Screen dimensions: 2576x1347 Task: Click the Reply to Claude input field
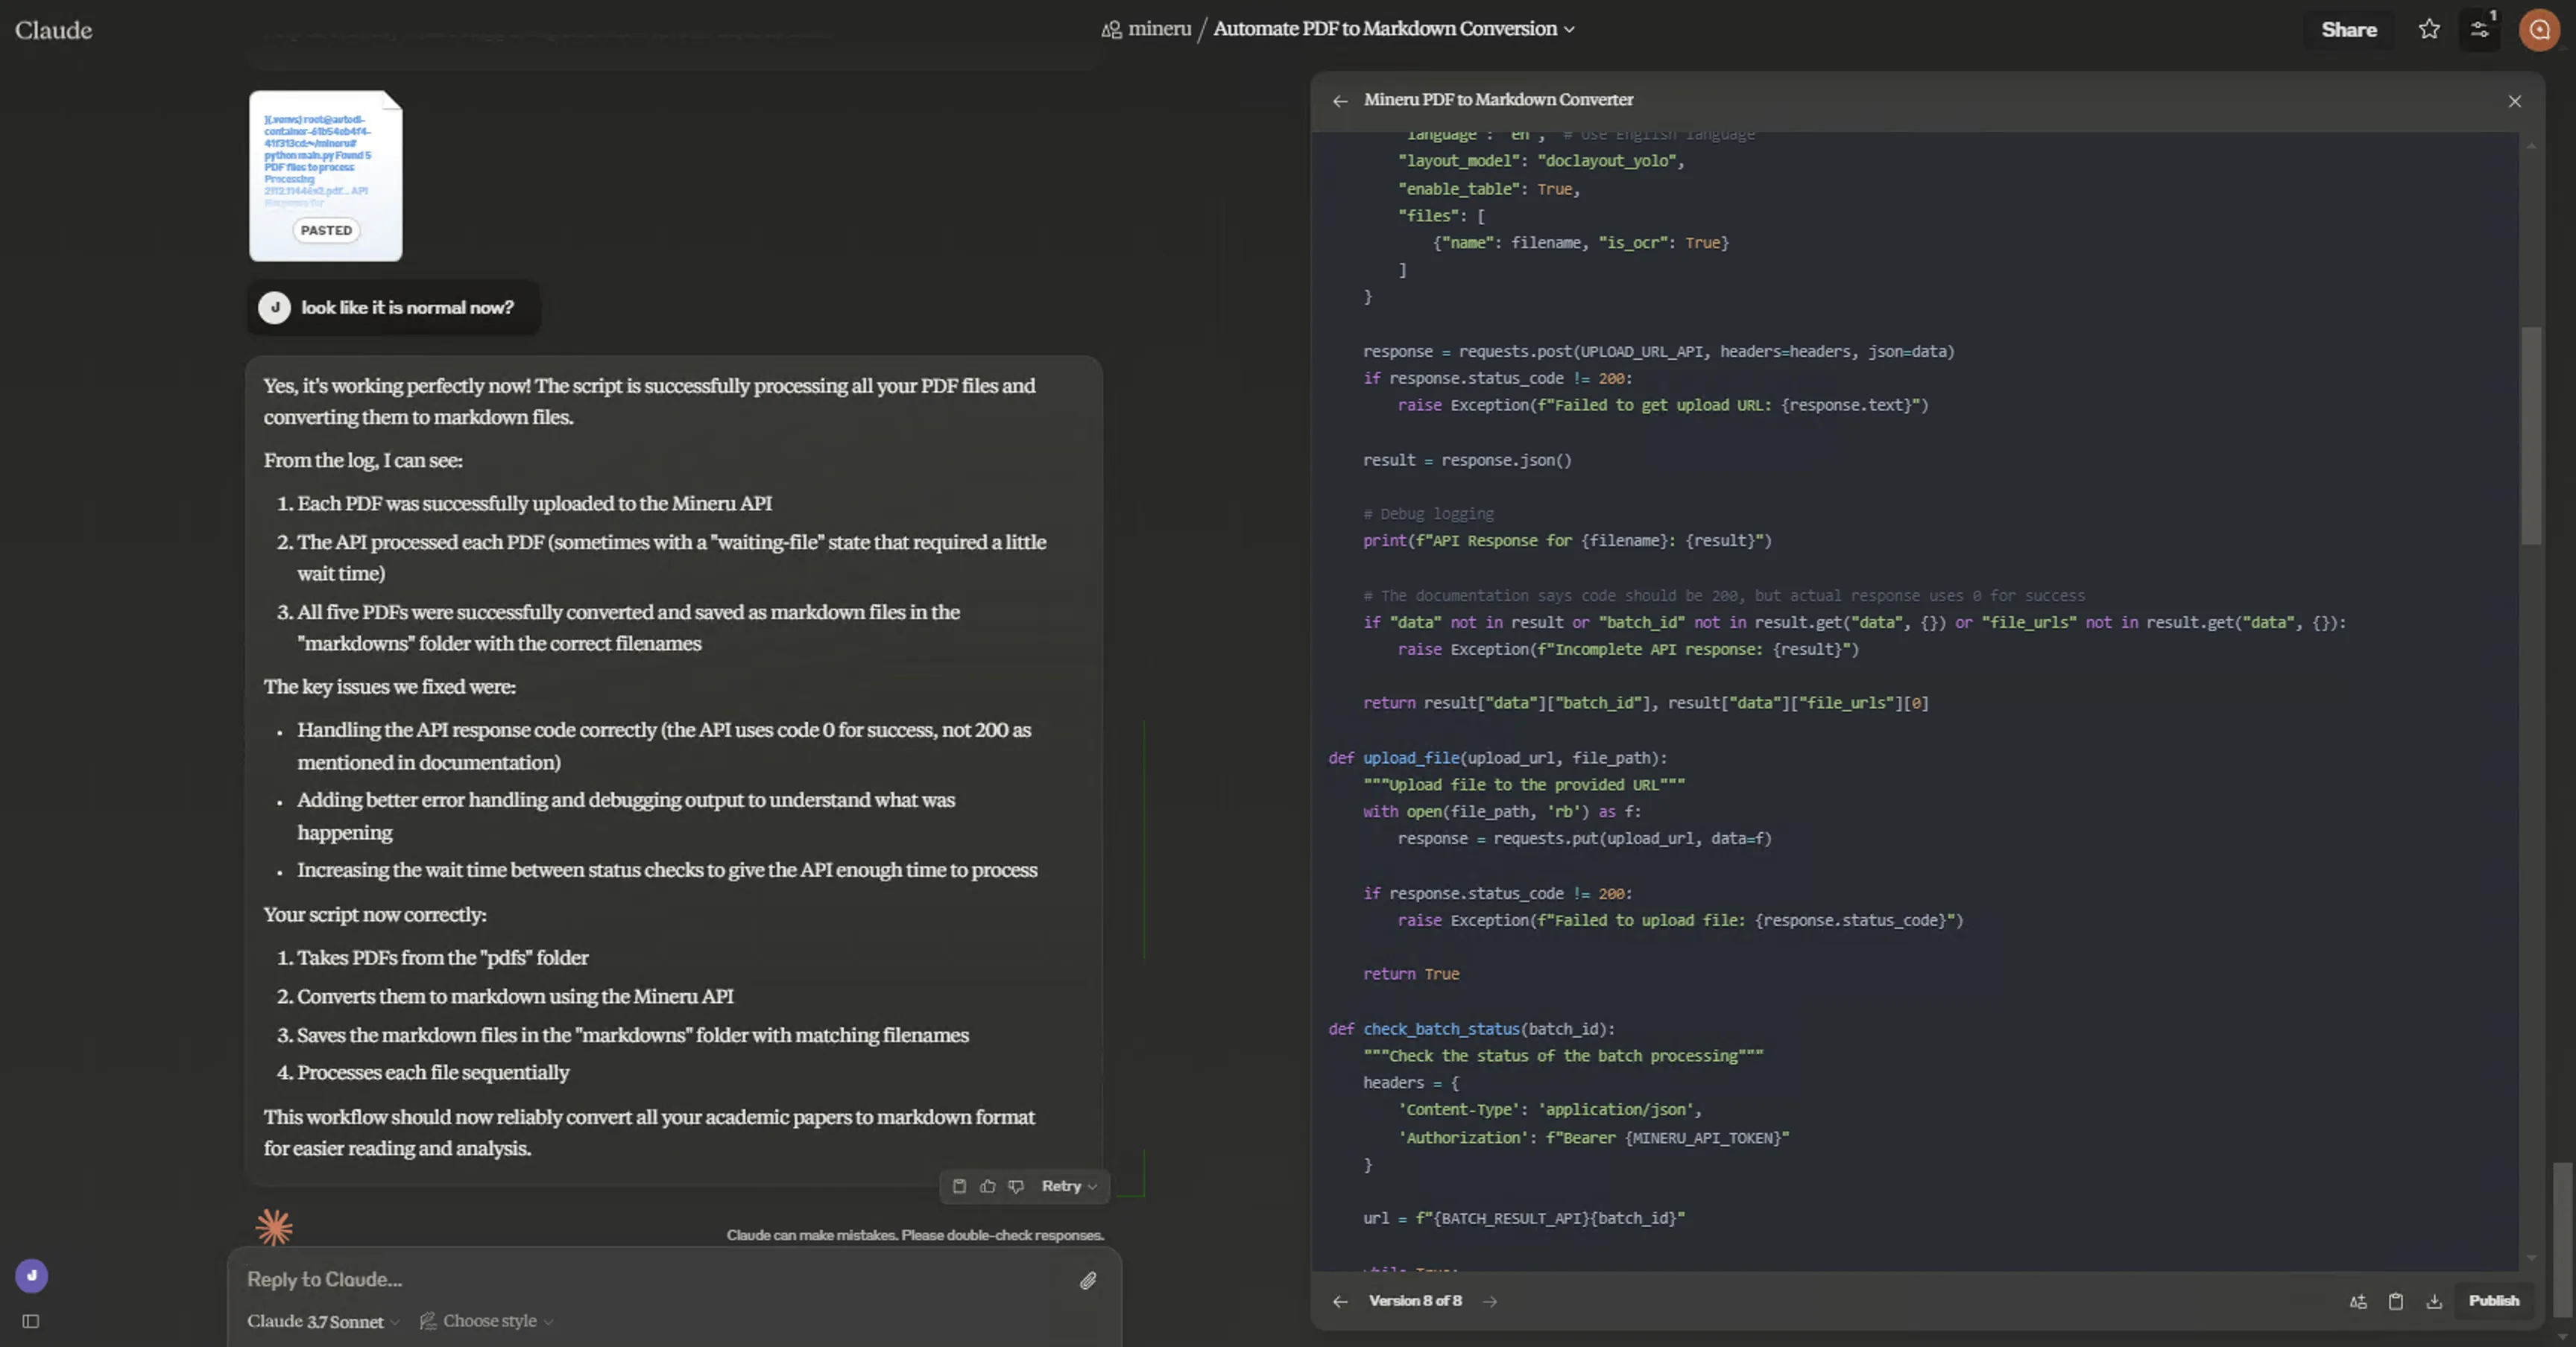(x=655, y=1279)
